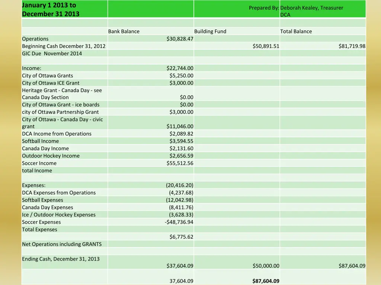Click the 'Total Expenses' label
Viewport: 381px width, 285px height.
tap(39, 229)
